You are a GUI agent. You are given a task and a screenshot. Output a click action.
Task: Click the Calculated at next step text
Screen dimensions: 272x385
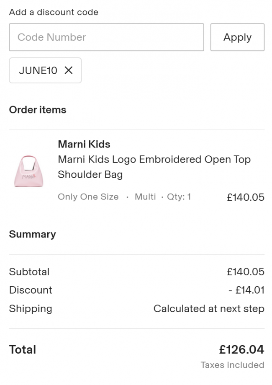click(209, 309)
